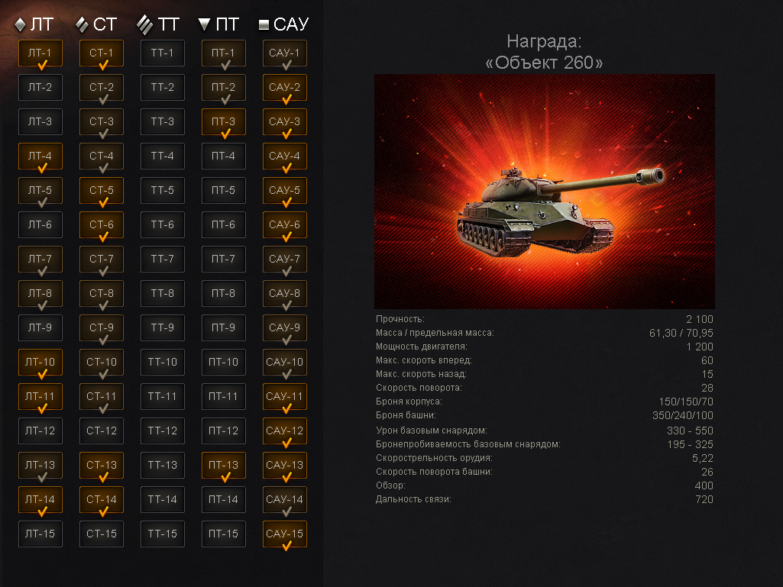Select the САУ artillery square icon
783x587 pixels.
[264, 24]
